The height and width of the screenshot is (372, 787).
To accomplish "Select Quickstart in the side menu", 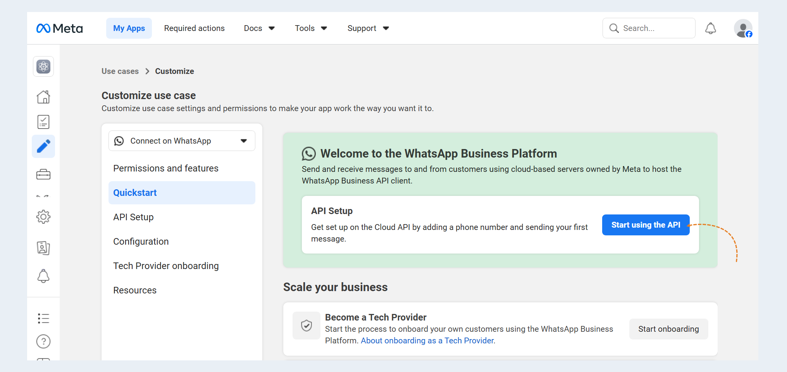I will click(x=182, y=193).
